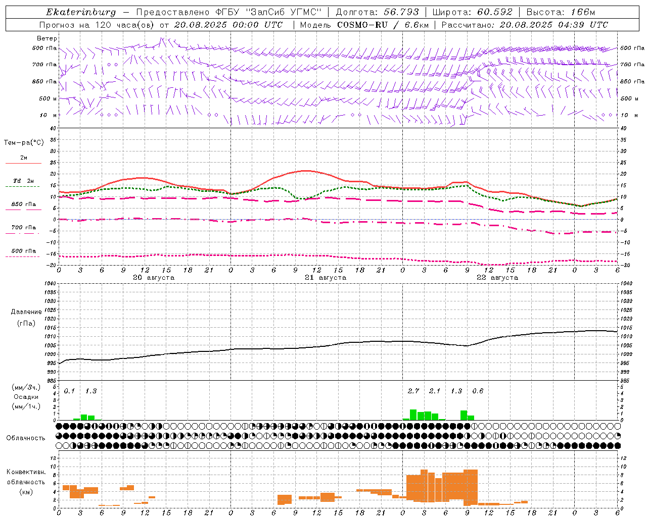The image size is (647, 517).
Task: Click Рассчитано: 20.08.2025 04:39 UTC timestamp
Action: 525,25
